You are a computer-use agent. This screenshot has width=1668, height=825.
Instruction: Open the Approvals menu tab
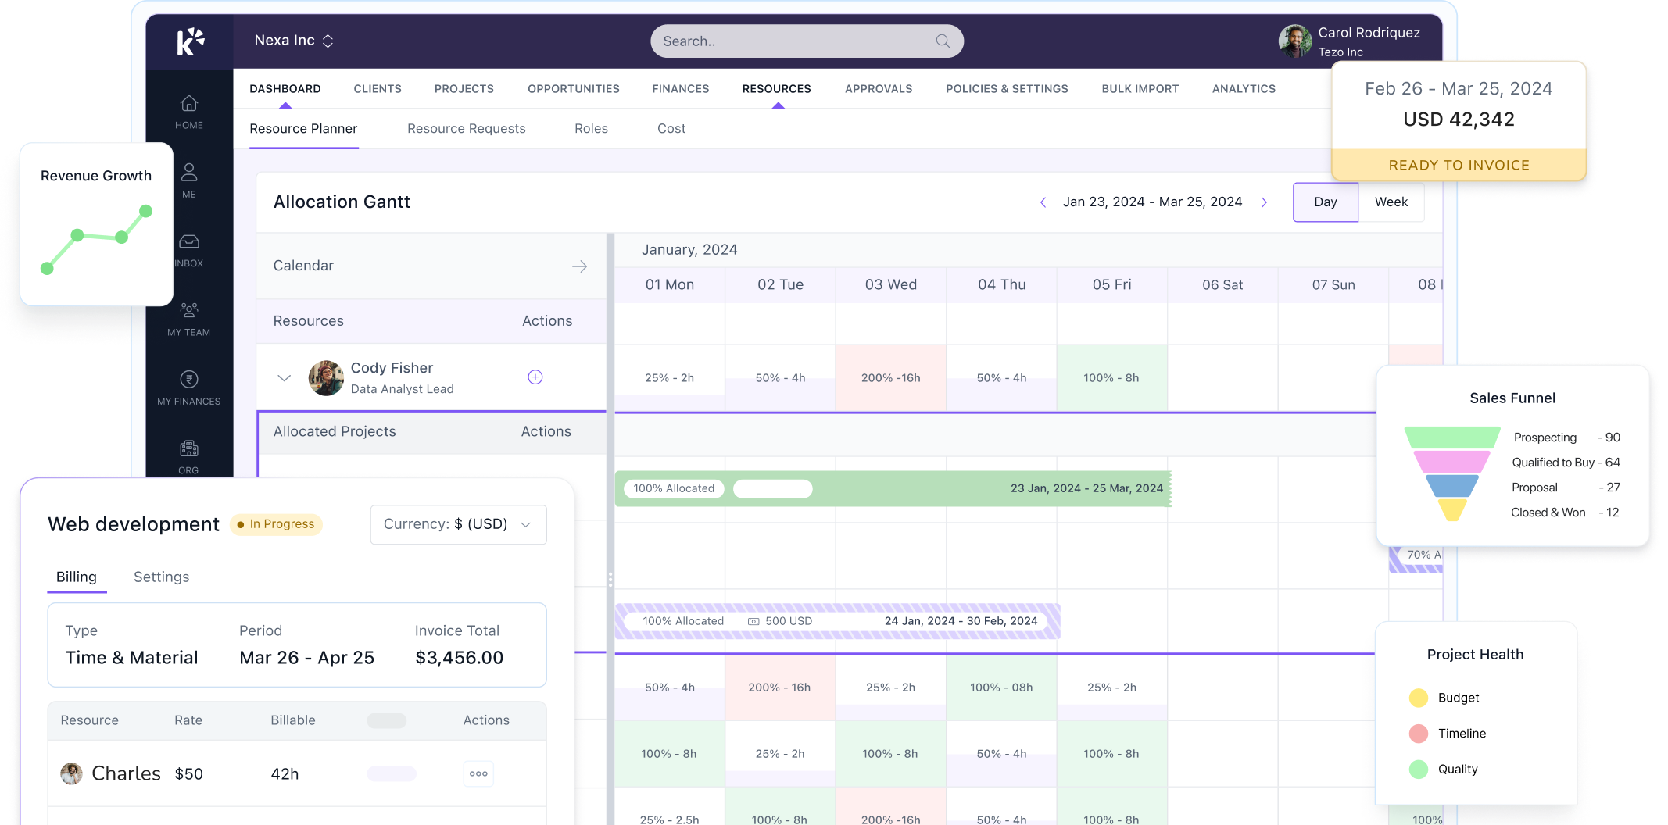point(879,89)
